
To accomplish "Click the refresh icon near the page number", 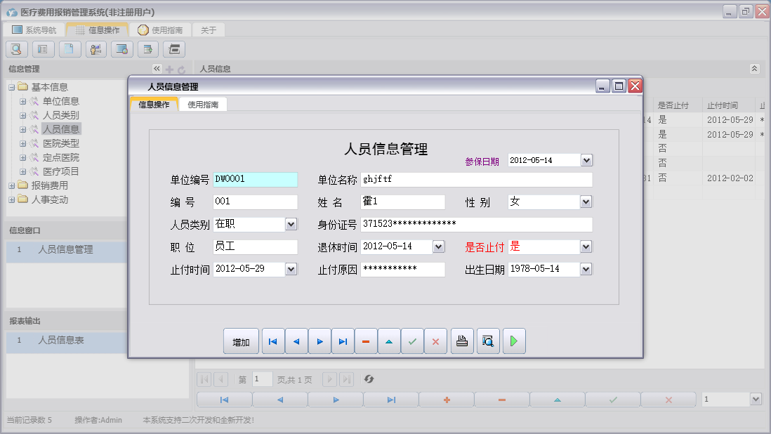I will pyautogui.click(x=369, y=379).
